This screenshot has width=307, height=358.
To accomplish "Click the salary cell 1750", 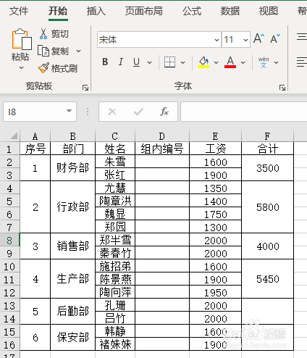I will tap(216, 214).
